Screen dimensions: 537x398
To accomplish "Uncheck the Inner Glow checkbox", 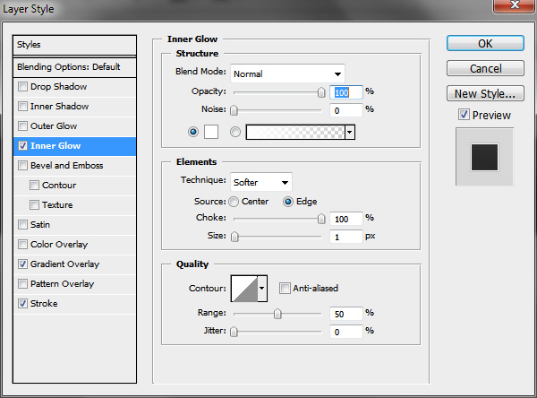I will coord(22,146).
